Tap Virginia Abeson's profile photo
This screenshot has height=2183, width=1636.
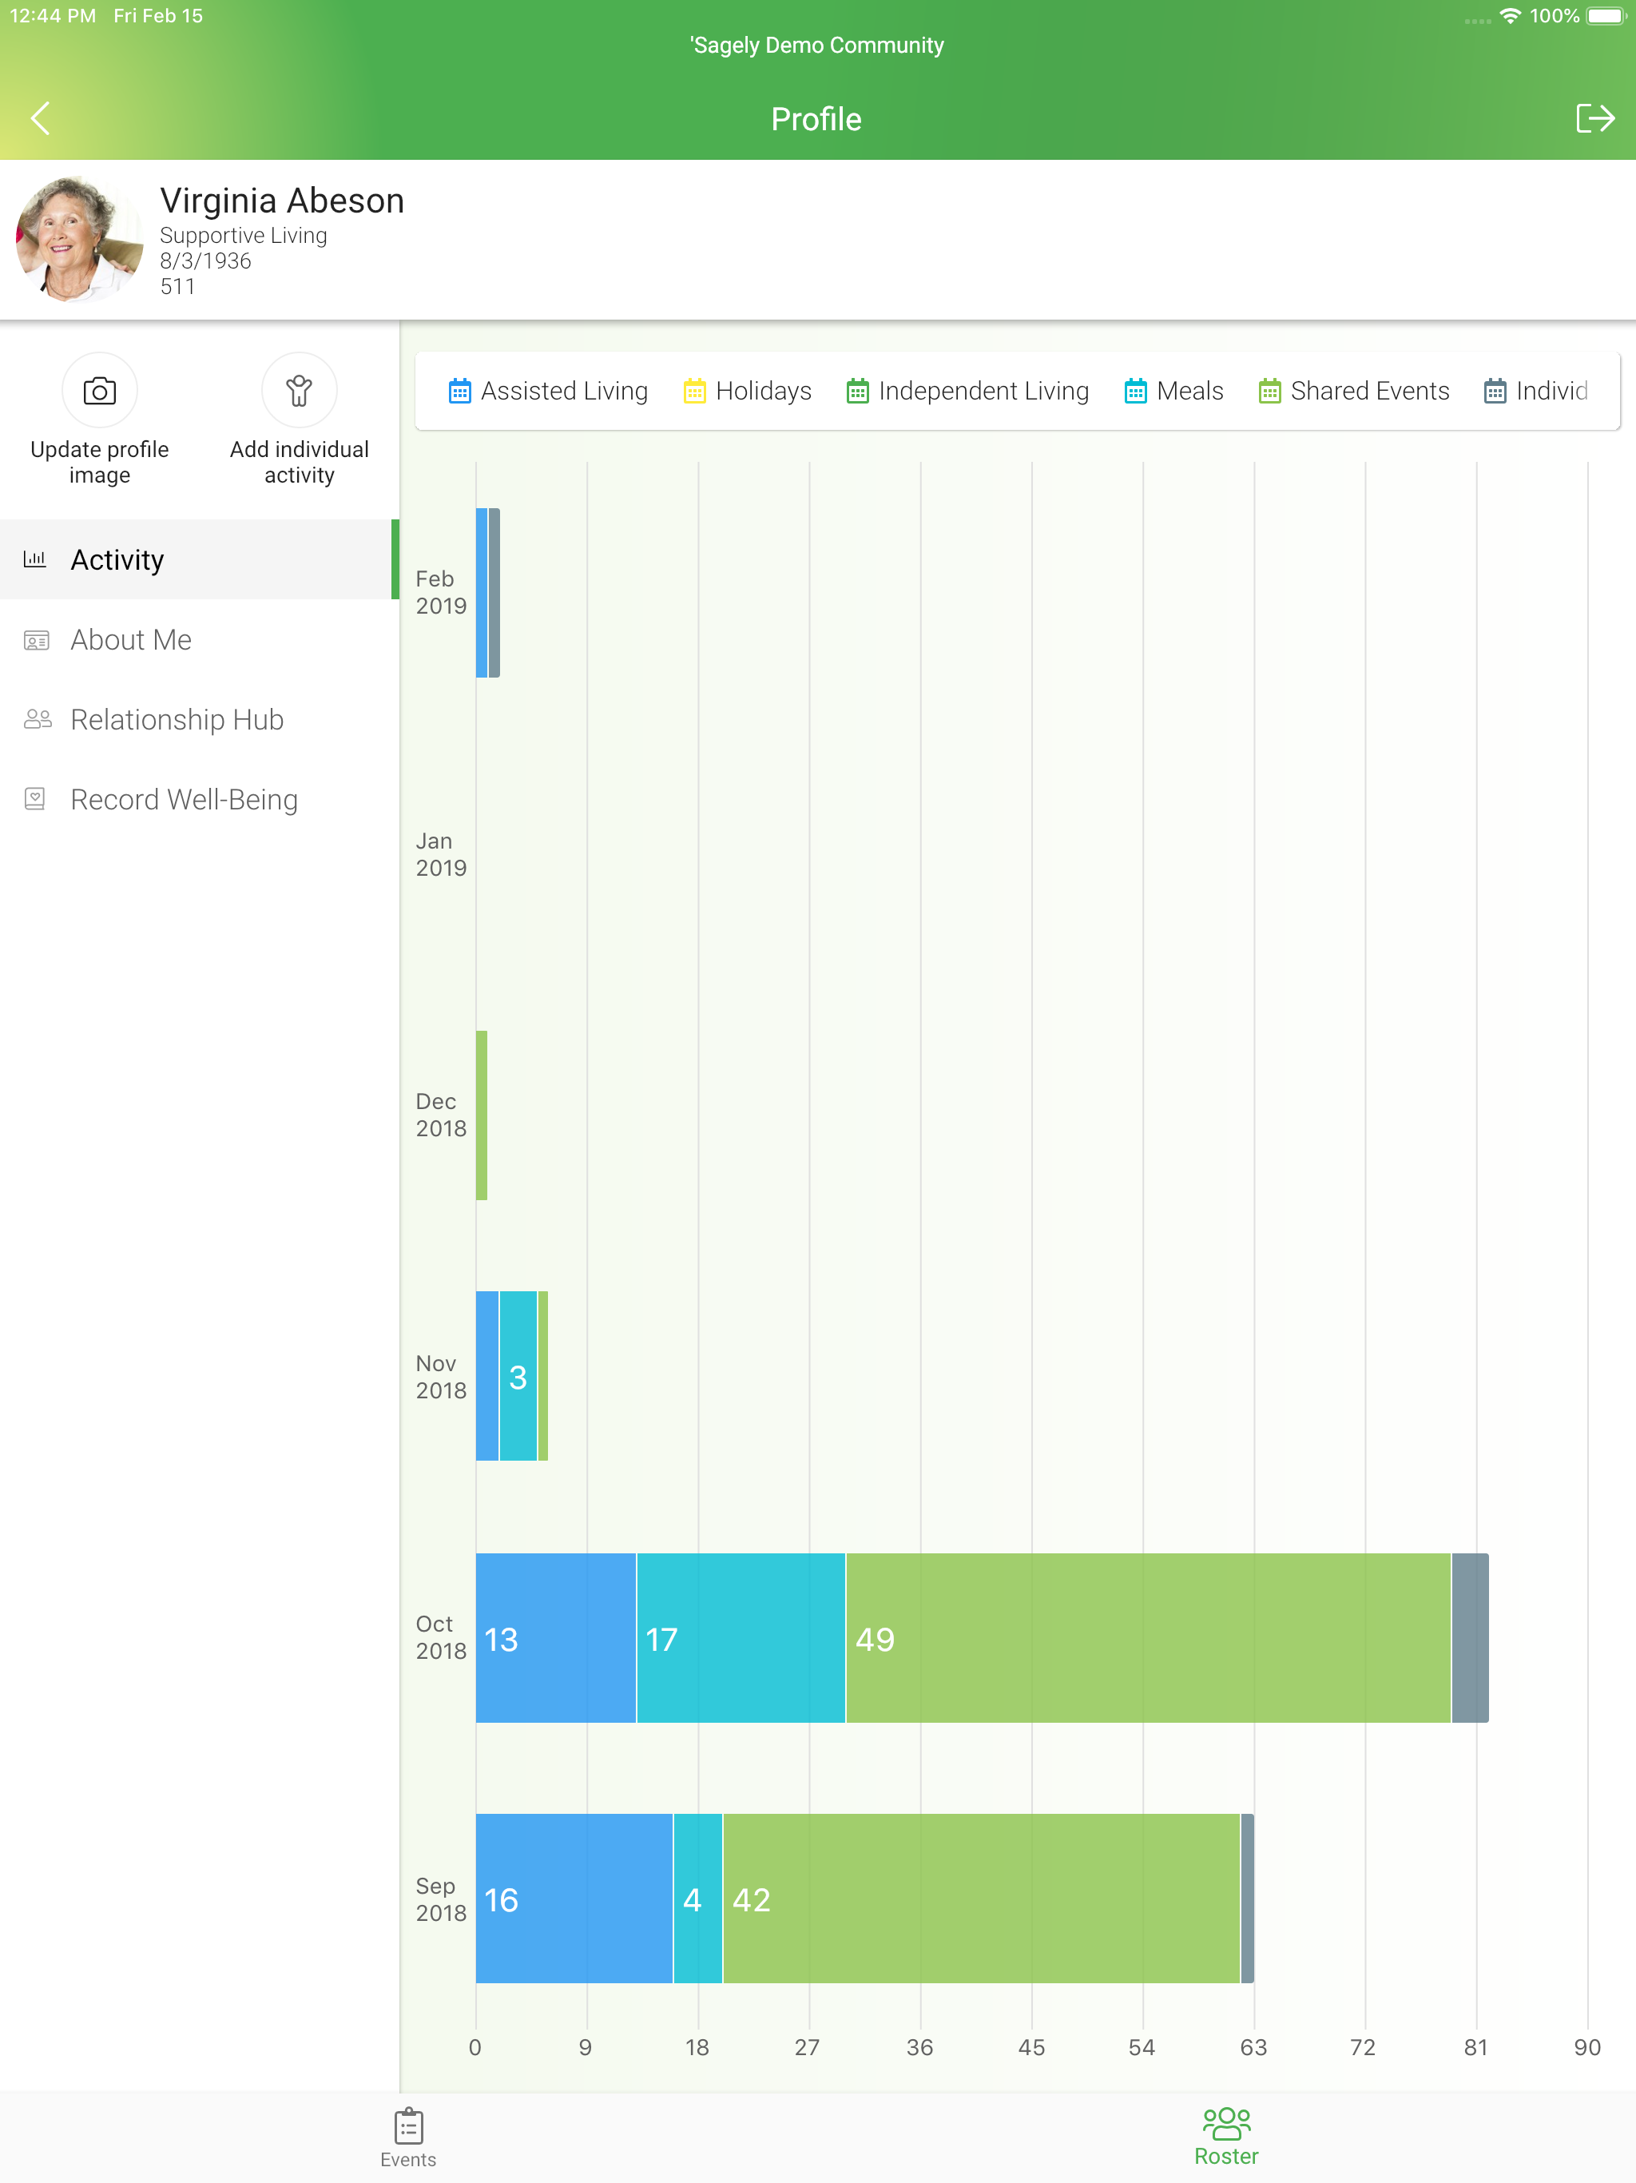(79, 240)
